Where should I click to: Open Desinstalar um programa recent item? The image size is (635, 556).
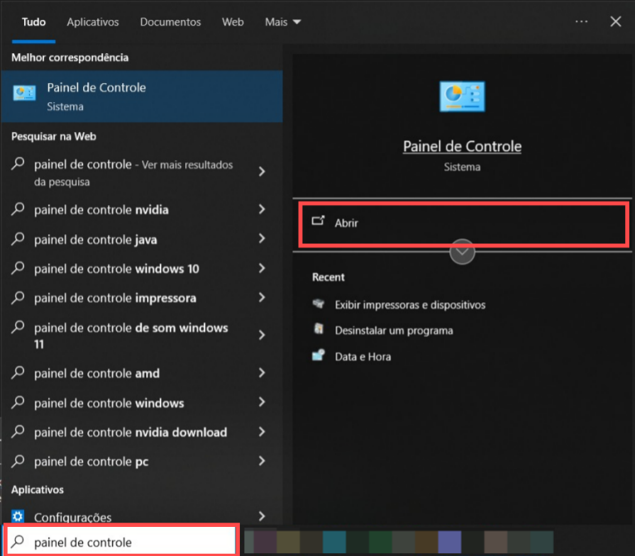[x=394, y=330]
